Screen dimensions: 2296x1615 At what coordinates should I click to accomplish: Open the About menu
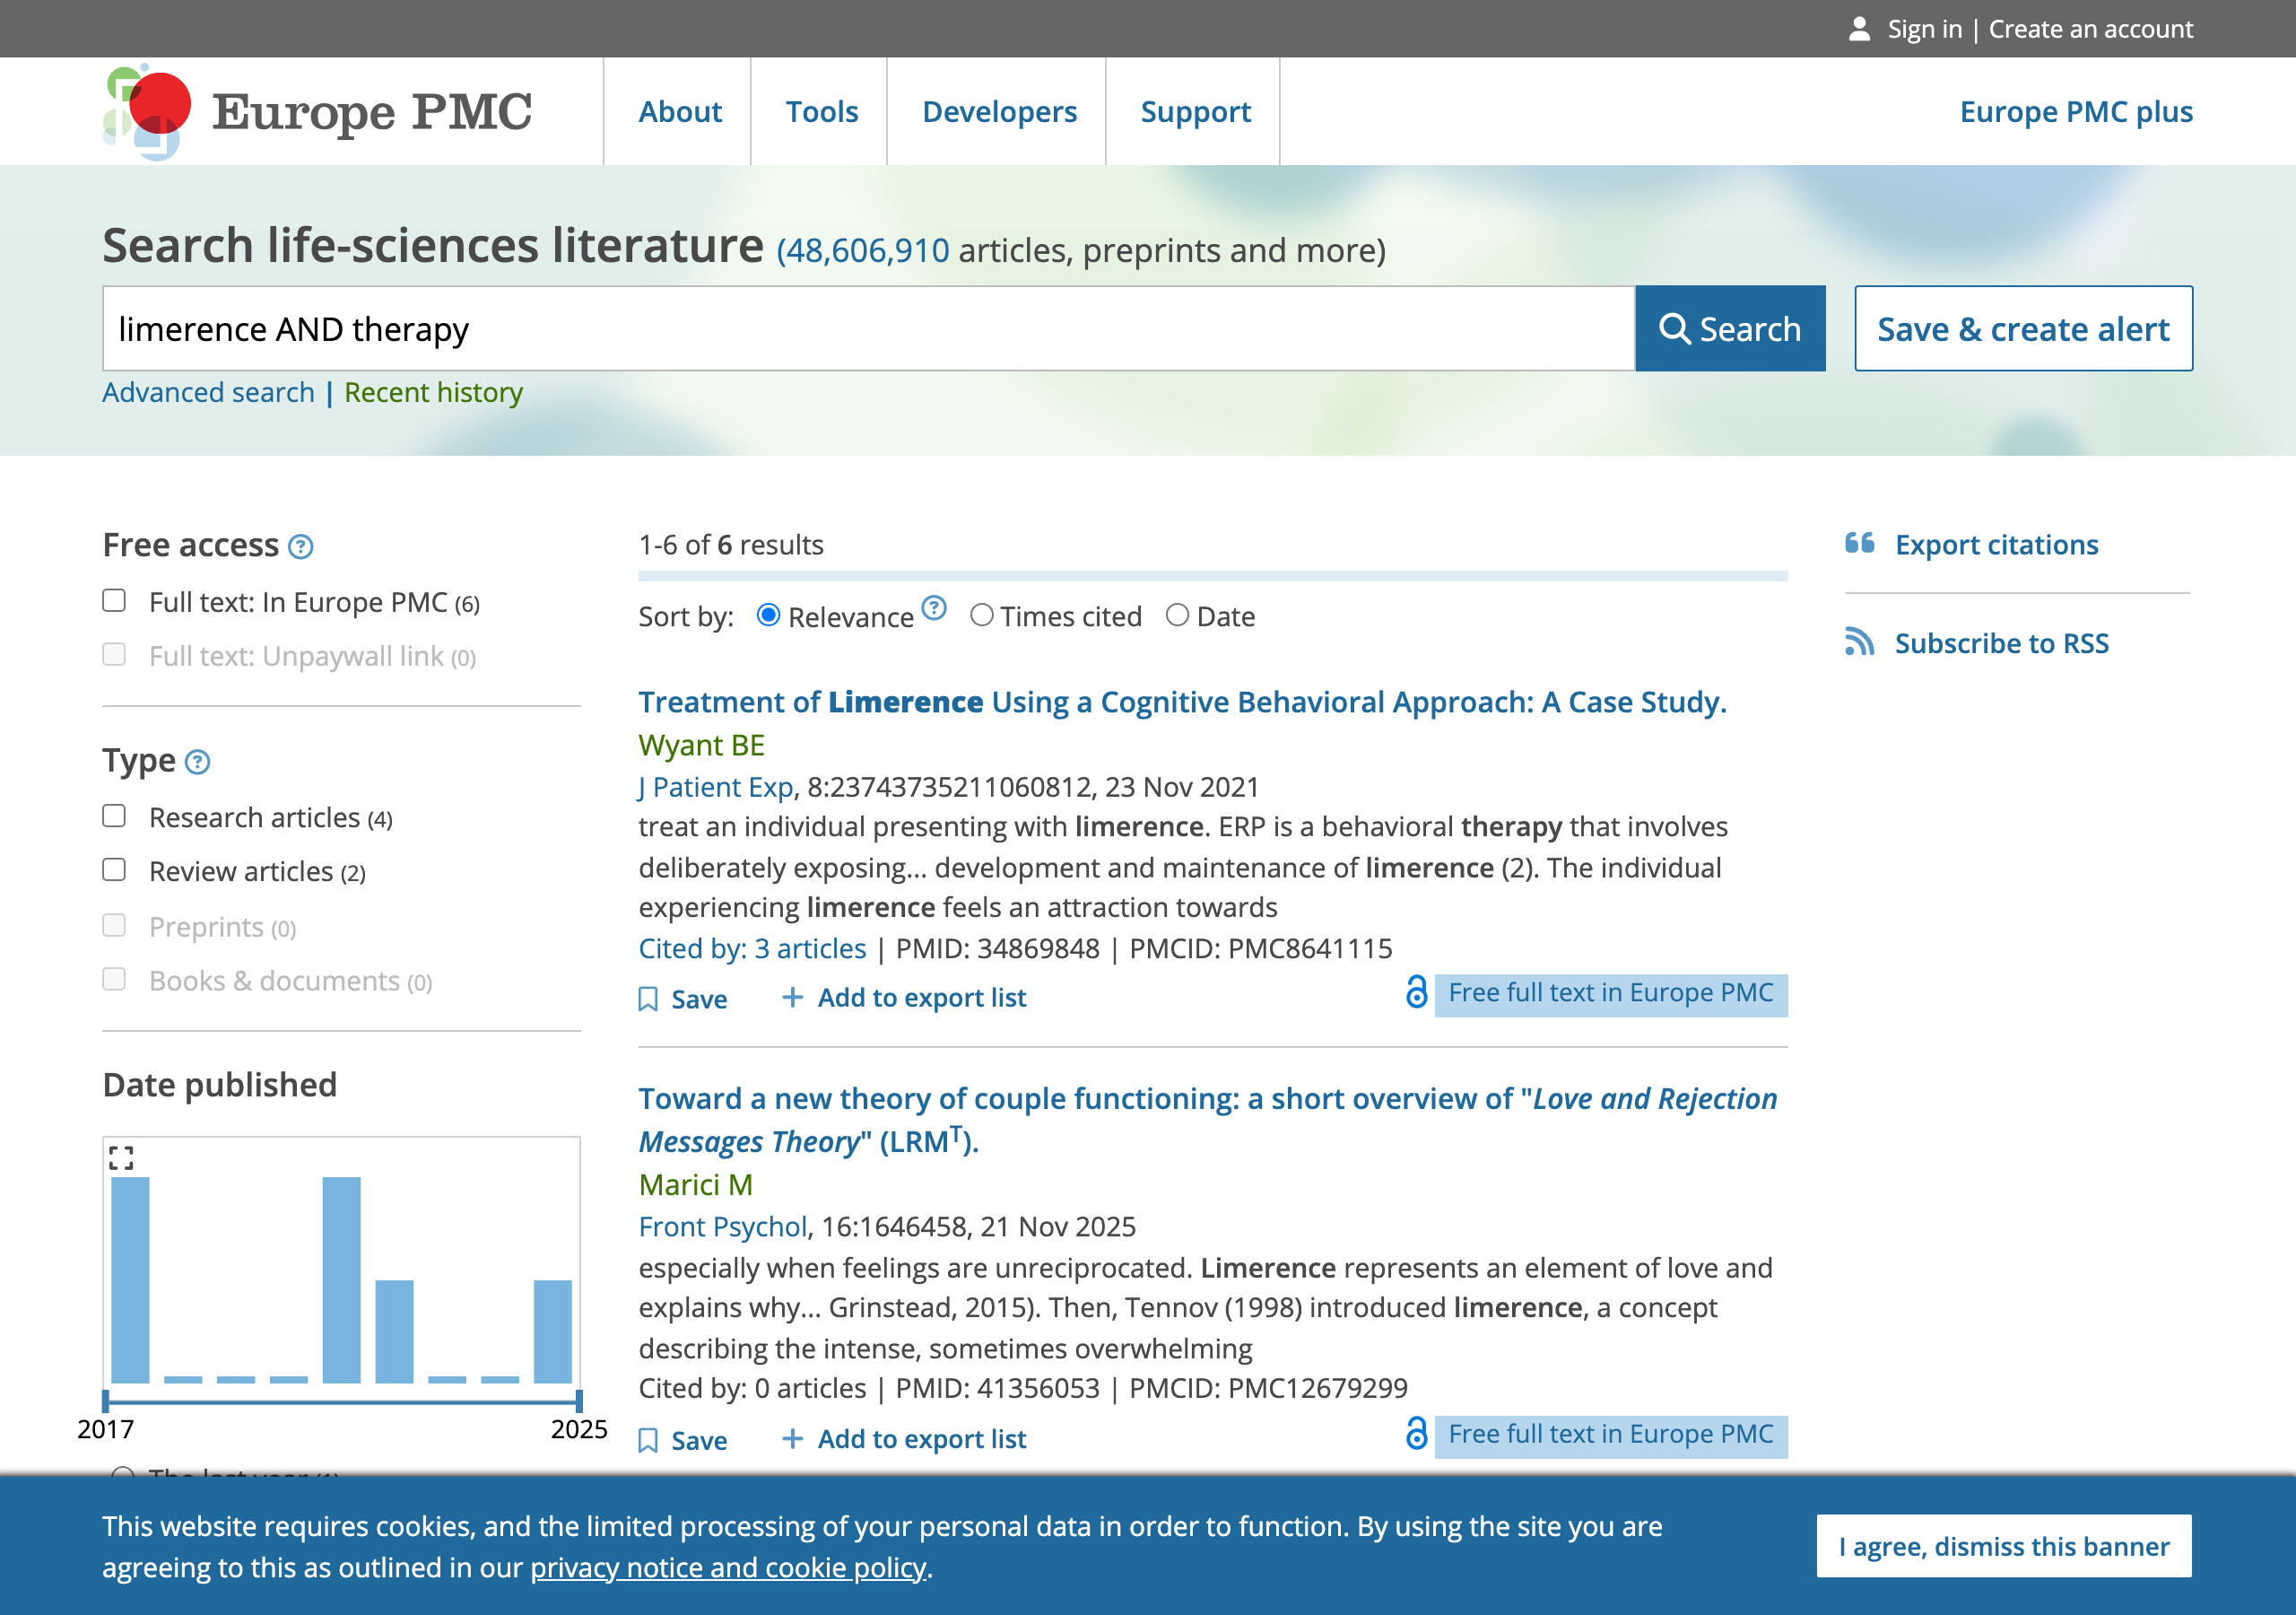click(x=680, y=111)
